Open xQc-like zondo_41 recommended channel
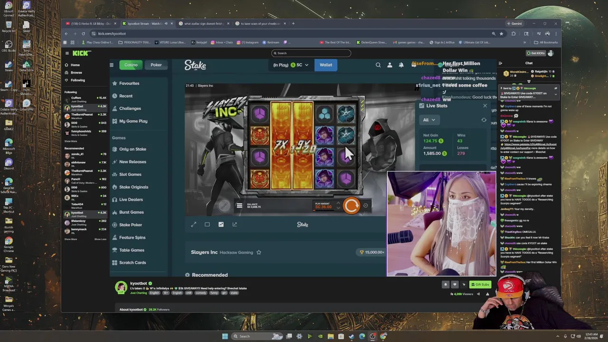Screen dimensions: 608x342 85,155
